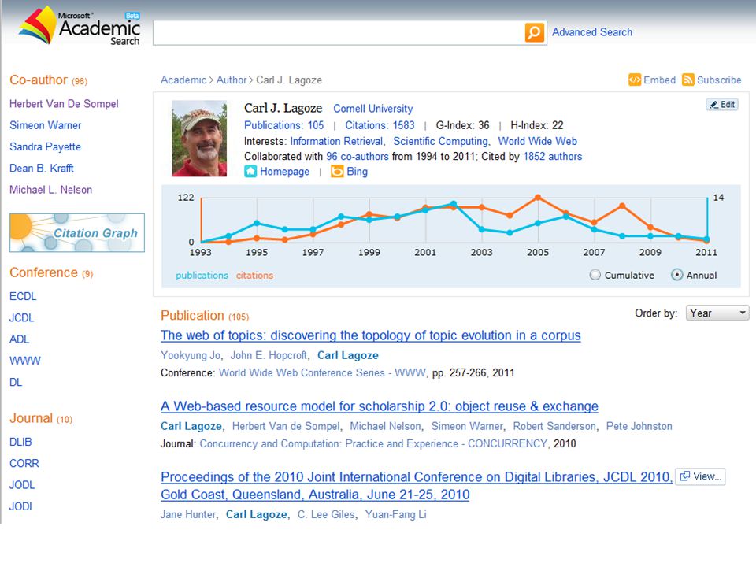Screen dimensions: 756x567
Task: Click the Bing search icon
Action: point(337,171)
